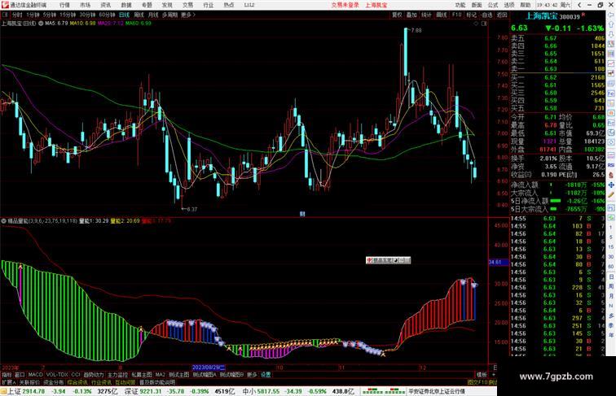The image size is (616, 396).
Task: Click the 返回 back button
Action: point(502,15)
